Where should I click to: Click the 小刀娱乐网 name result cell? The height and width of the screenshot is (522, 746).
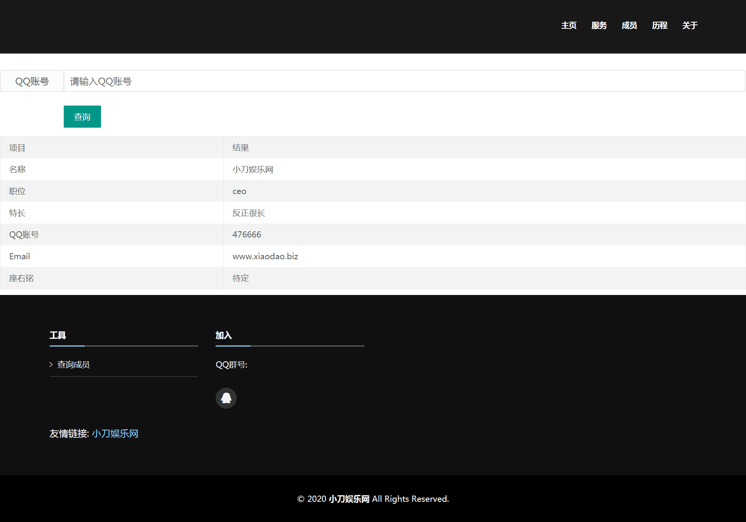(253, 169)
